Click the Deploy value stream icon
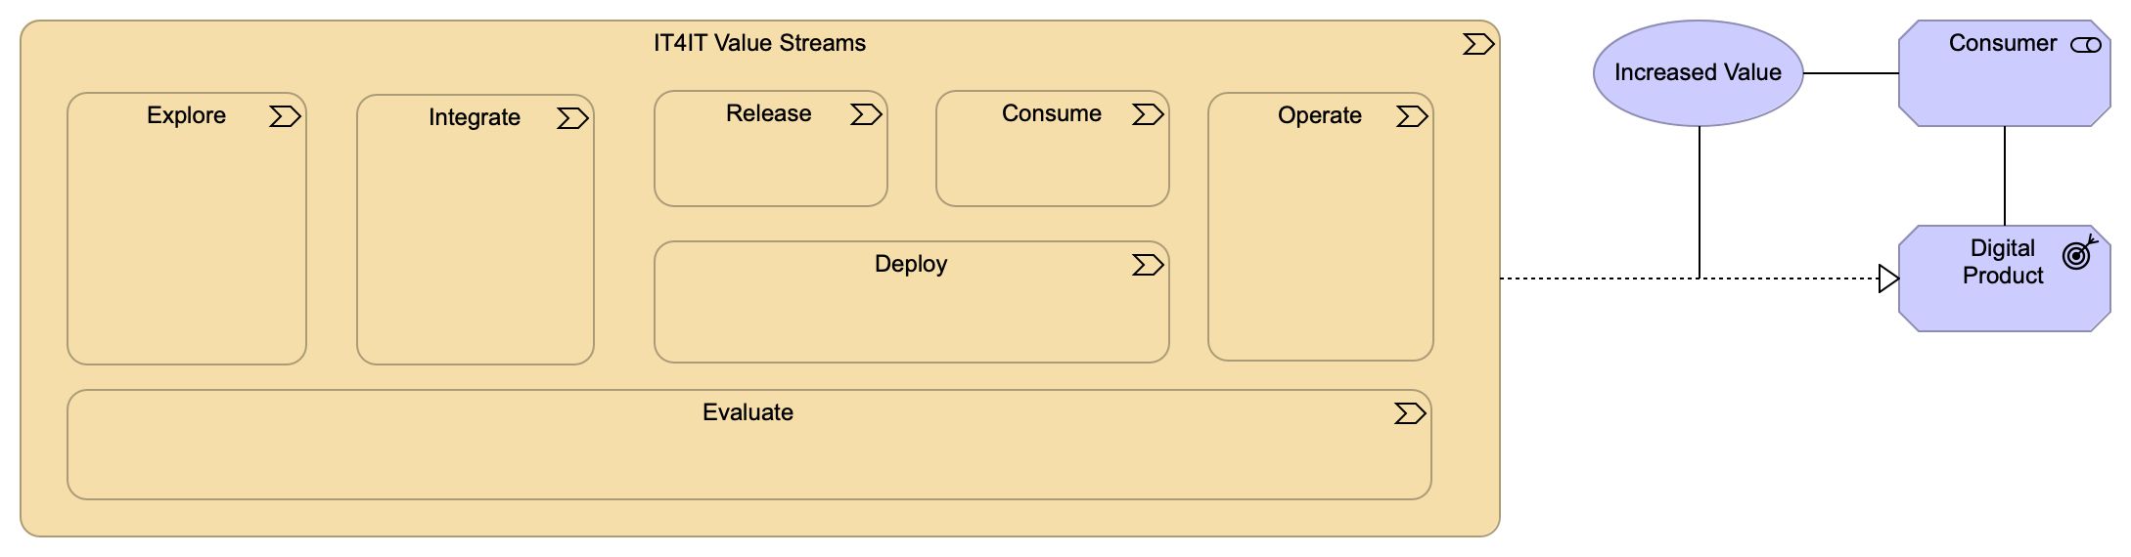Image resolution: width=2131 pixels, height=557 pixels. coord(1148,266)
